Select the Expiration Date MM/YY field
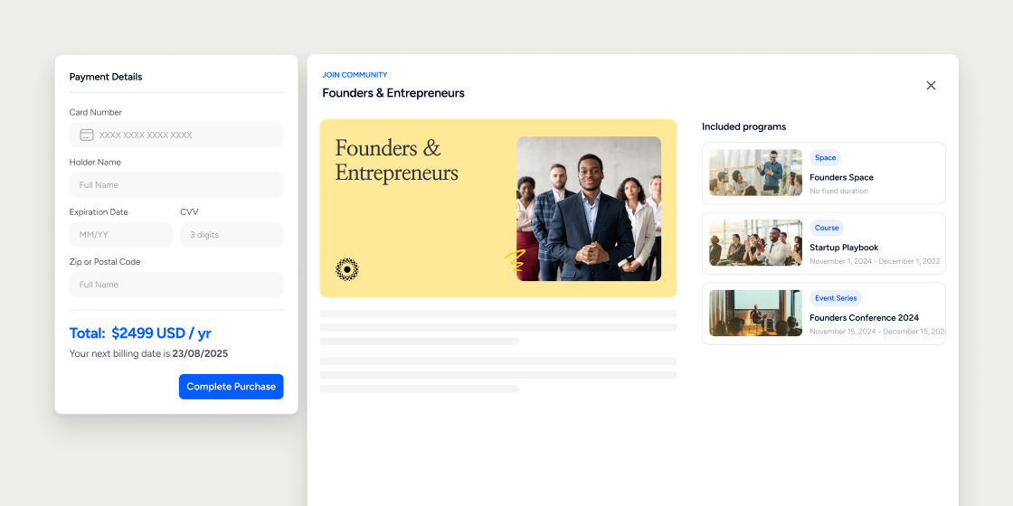Screen dimensions: 1013x506 point(121,235)
